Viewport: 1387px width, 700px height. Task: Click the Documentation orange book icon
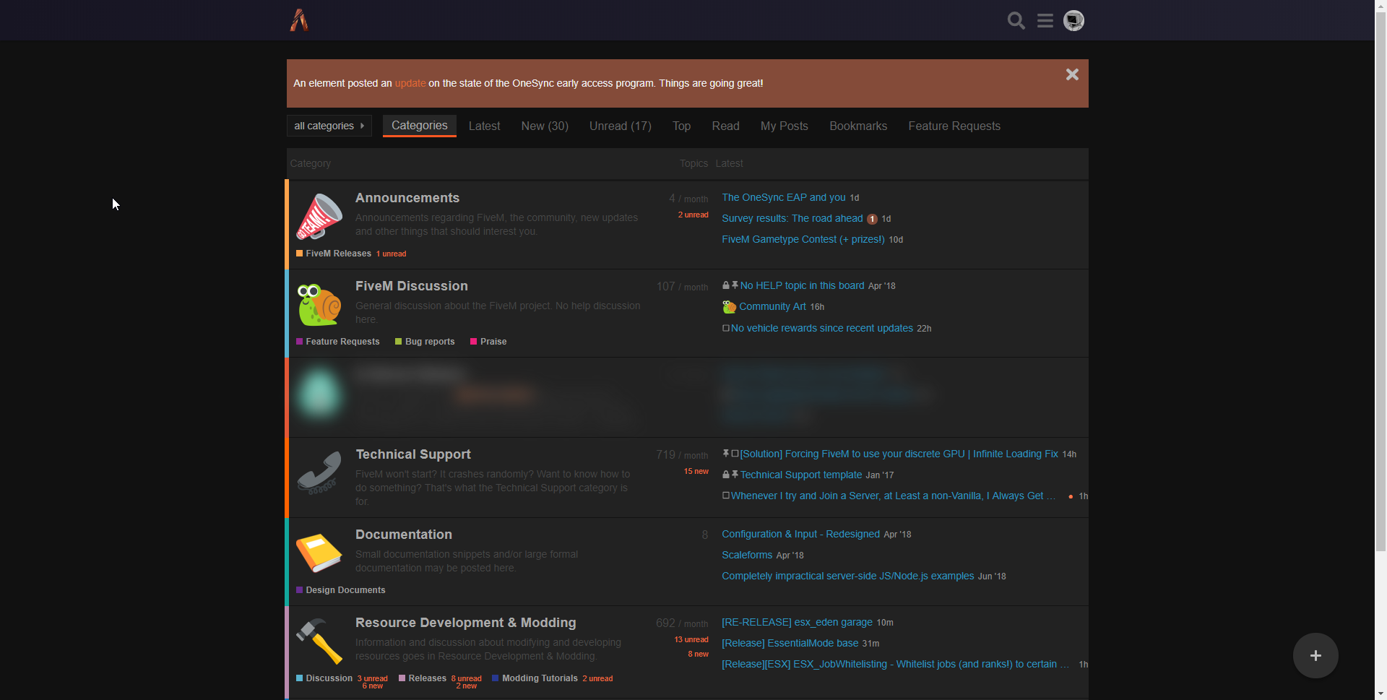pyautogui.click(x=319, y=553)
